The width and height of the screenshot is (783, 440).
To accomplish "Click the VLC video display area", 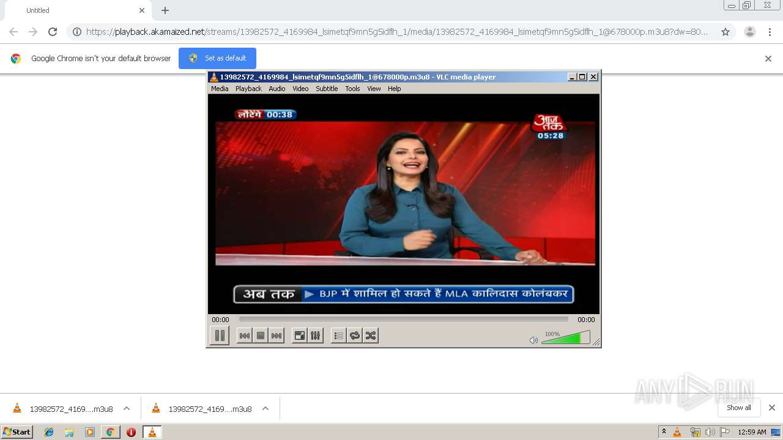I will [x=404, y=204].
